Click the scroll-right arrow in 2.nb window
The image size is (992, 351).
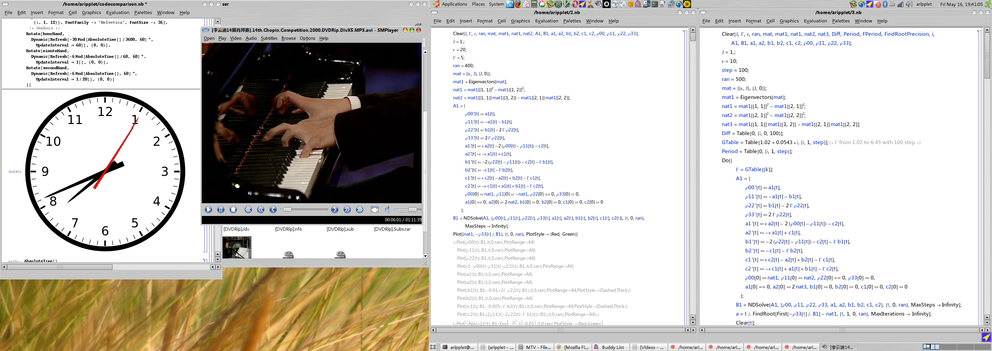tap(693, 330)
